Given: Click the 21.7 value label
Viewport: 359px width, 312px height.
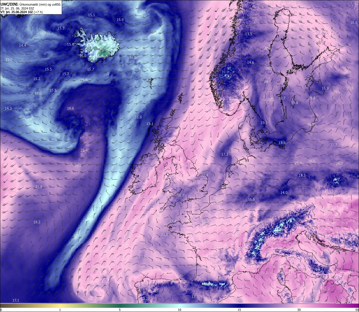Looking at the screenshot, I should pyautogui.click(x=333, y=145).
